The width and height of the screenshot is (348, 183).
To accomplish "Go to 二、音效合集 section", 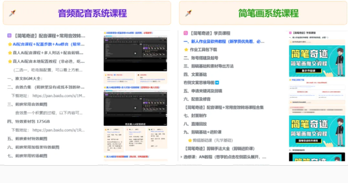I will coord(46,87).
